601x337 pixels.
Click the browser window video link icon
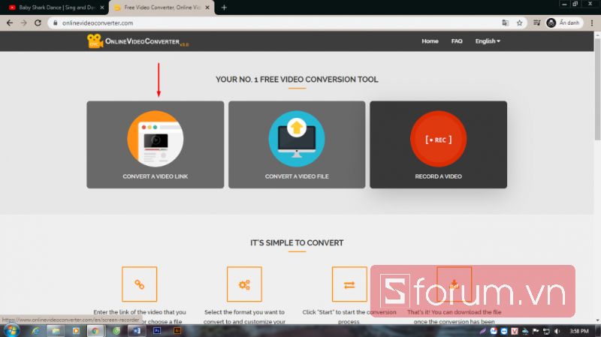pos(156,139)
